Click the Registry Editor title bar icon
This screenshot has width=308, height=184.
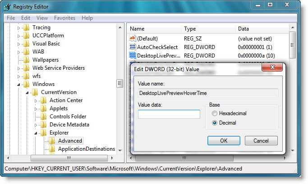tap(7, 7)
